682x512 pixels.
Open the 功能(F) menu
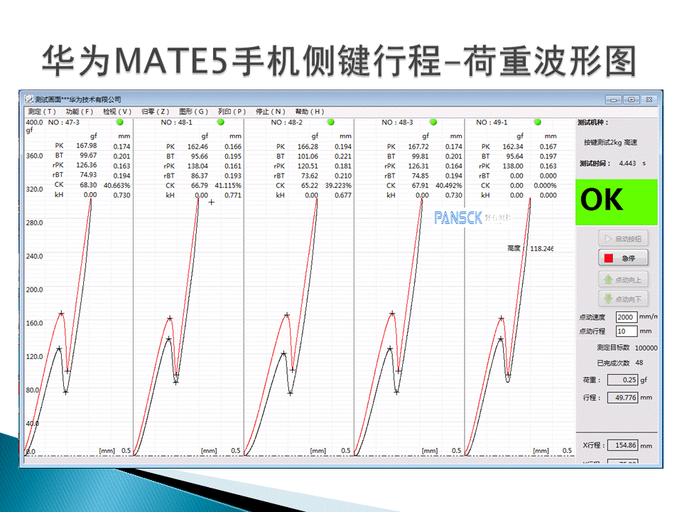pos(79,112)
